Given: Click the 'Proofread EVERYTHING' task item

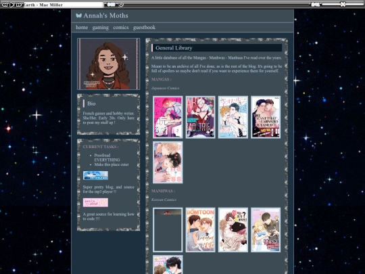Looking at the screenshot, I should [x=107, y=158].
